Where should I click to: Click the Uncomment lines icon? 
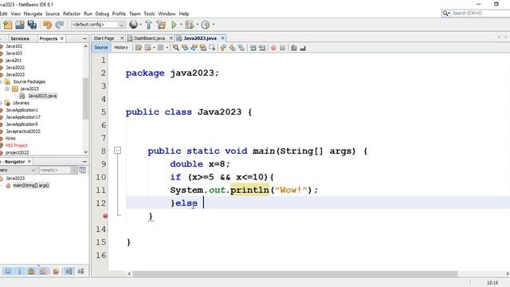[303, 48]
